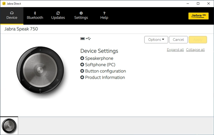This screenshot has width=214, height=135.
Task: Click the Cancel button
Action: [178, 40]
